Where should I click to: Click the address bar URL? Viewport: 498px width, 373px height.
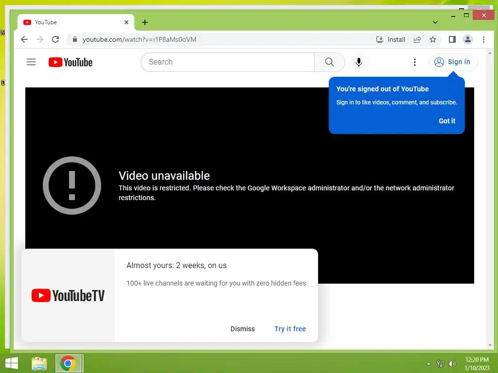pyautogui.click(x=140, y=39)
